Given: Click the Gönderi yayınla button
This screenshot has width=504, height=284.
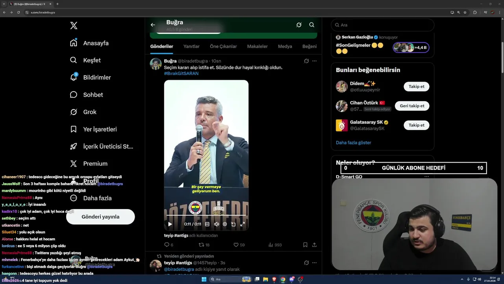Looking at the screenshot, I should [100, 217].
